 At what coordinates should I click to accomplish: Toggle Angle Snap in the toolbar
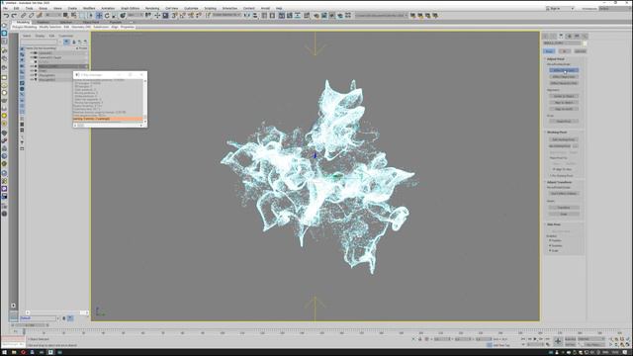tap(182, 16)
